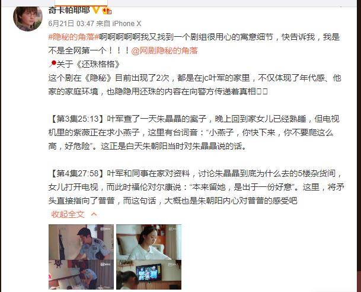View thumbnail of officer facing the wall
This screenshot has width=361, height=292.
pos(81,242)
